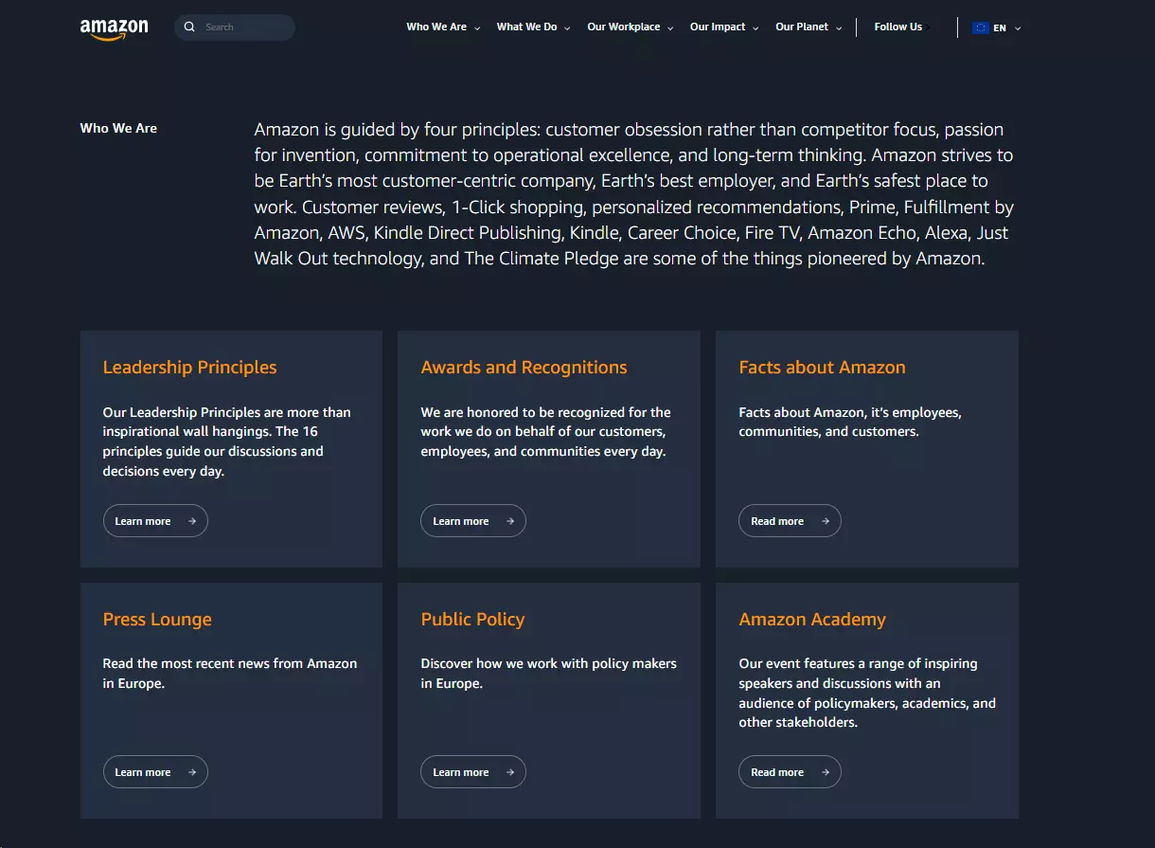Click Read more under Facts about Amazon
Viewport: 1155px width, 848px height.
pos(790,520)
